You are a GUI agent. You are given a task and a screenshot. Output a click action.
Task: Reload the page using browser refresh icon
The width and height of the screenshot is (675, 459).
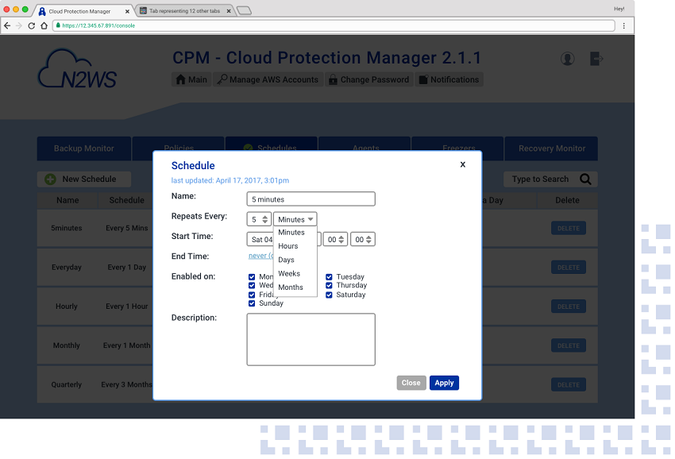click(32, 25)
